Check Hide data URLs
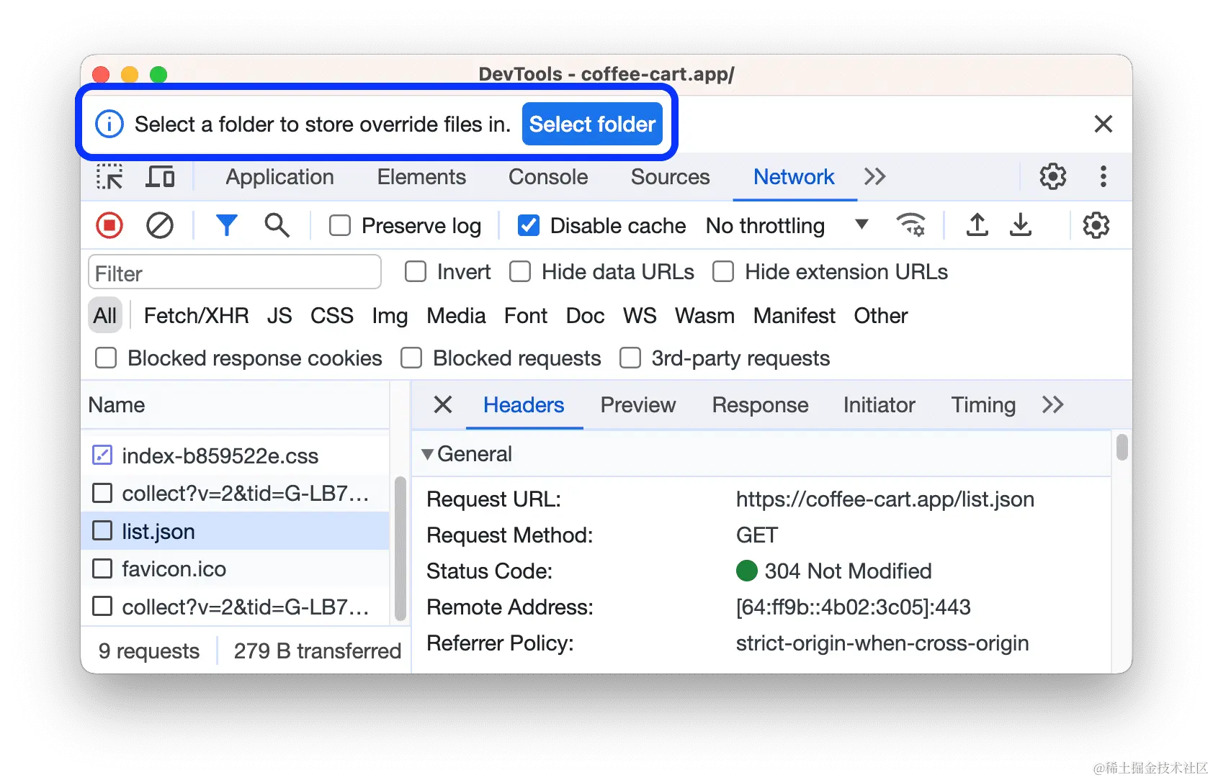The width and height of the screenshot is (1213, 780). [519, 271]
